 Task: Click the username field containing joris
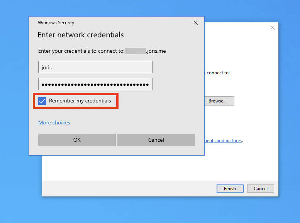(95, 67)
